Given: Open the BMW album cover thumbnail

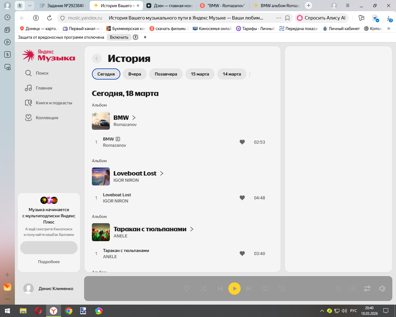Looking at the screenshot, I should (x=101, y=121).
